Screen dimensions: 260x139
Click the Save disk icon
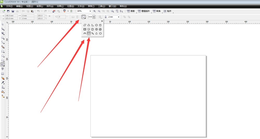pos(13,11)
